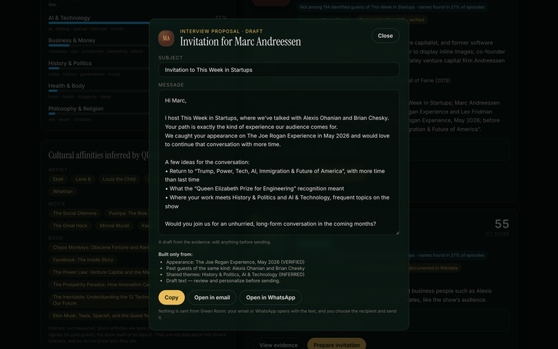Click the MA avatar badge
Screen dimensions: 558x349
point(166,38)
